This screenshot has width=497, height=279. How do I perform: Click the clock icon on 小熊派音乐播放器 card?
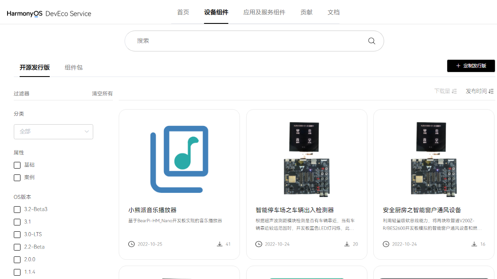[130, 244]
